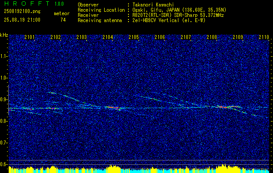
Task: Click the 0.9 frequency axis label
Action: 3,99
